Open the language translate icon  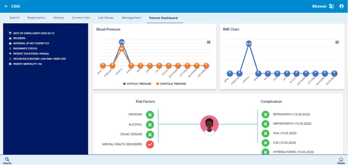(332, 6)
